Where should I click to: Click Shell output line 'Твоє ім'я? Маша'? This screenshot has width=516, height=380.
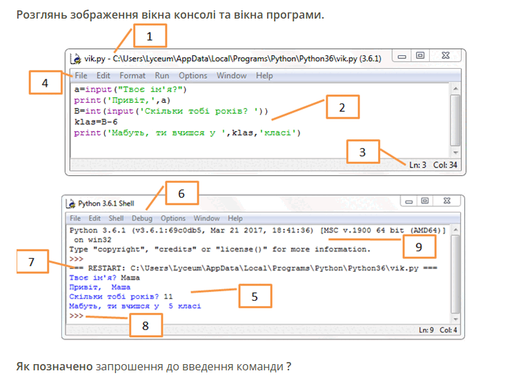[104, 278]
